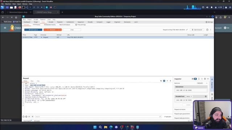Open the HTTP history sub-tab
The height and width of the screenshot is (130, 232).
(x=36, y=25)
